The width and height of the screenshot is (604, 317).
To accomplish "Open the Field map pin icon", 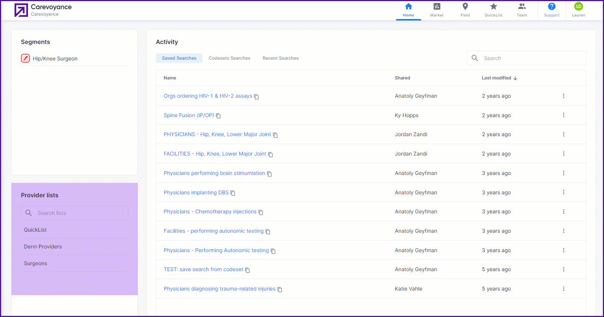I will coord(465,6).
